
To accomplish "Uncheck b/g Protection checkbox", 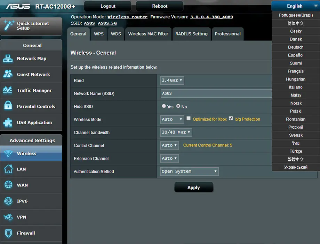I will (x=231, y=119).
